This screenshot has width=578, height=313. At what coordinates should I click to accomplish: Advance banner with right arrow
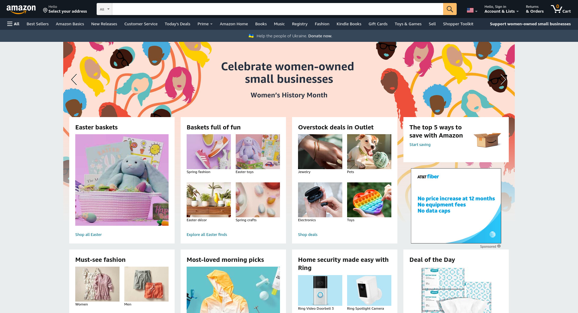503,79
